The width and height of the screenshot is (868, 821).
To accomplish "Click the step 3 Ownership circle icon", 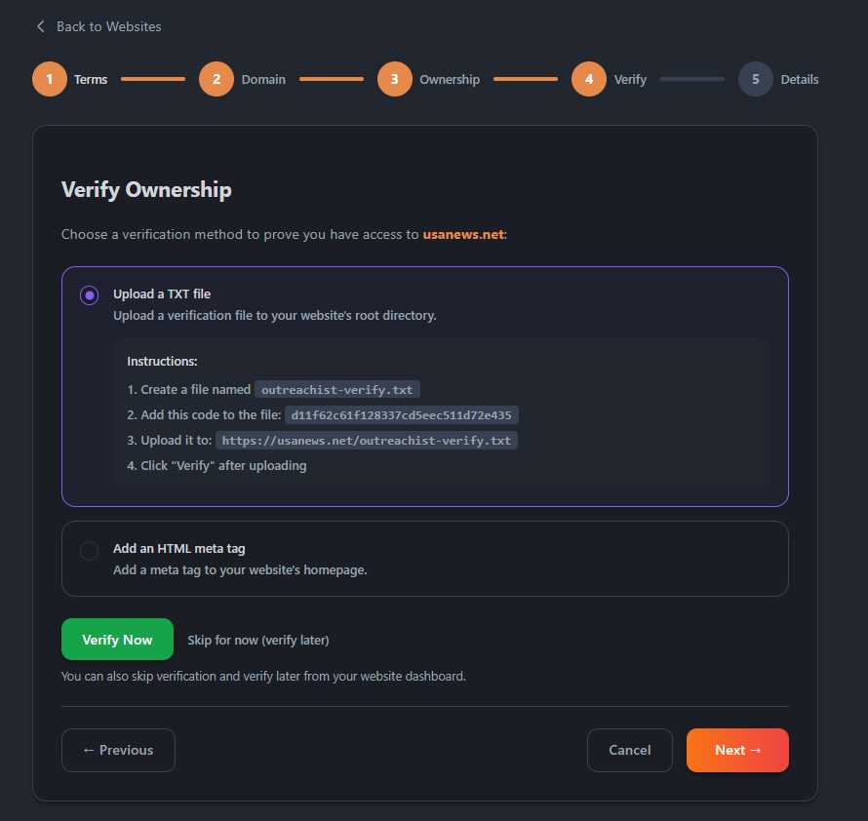I will pos(395,79).
